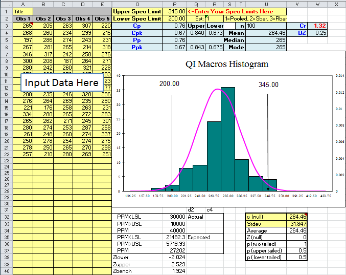Select the Obs 4 heading cell
This screenshot has width=346, height=275.
(82, 19)
